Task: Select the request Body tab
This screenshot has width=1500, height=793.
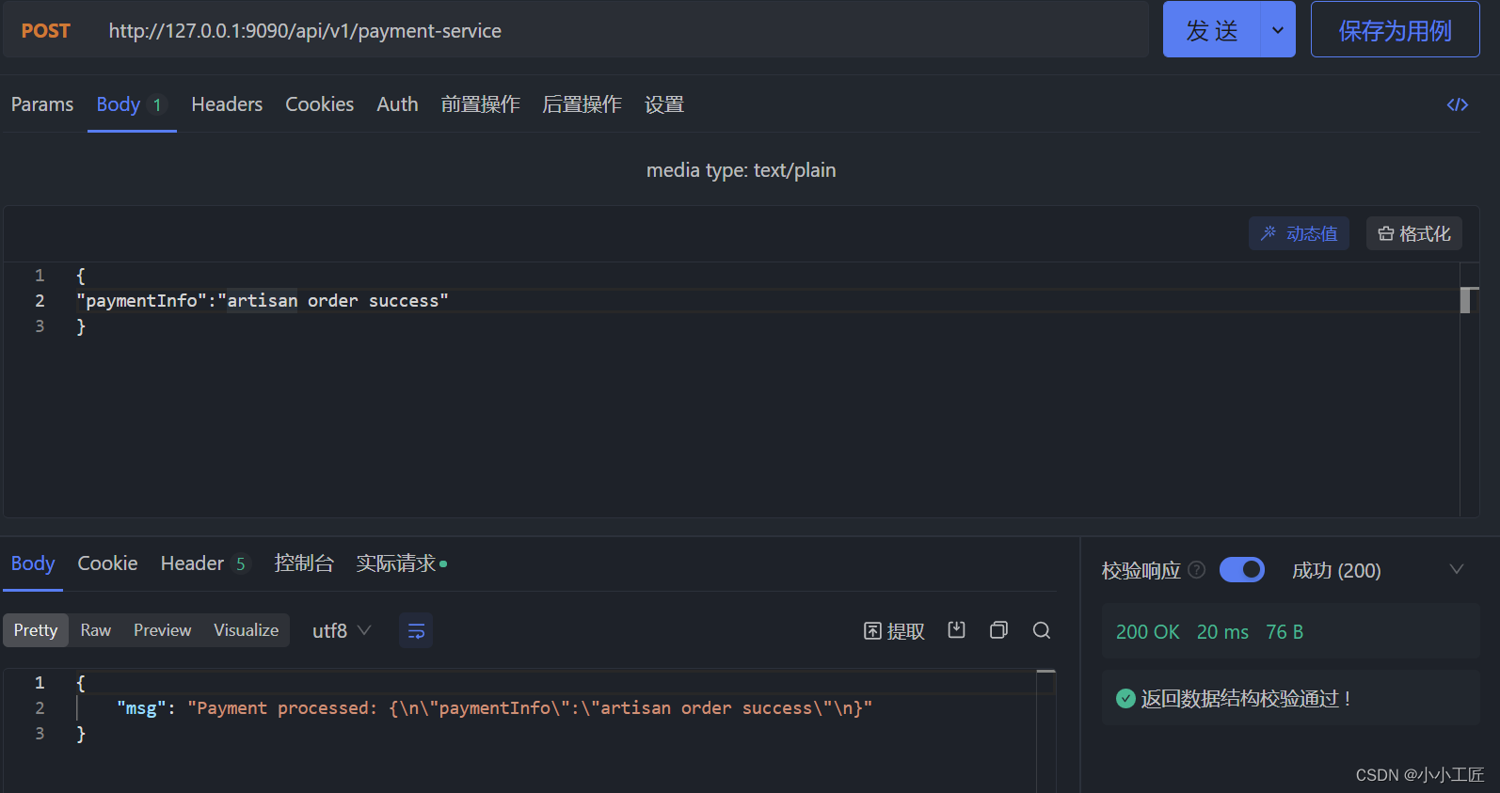Action: pyautogui.click(x=131, y=104)
